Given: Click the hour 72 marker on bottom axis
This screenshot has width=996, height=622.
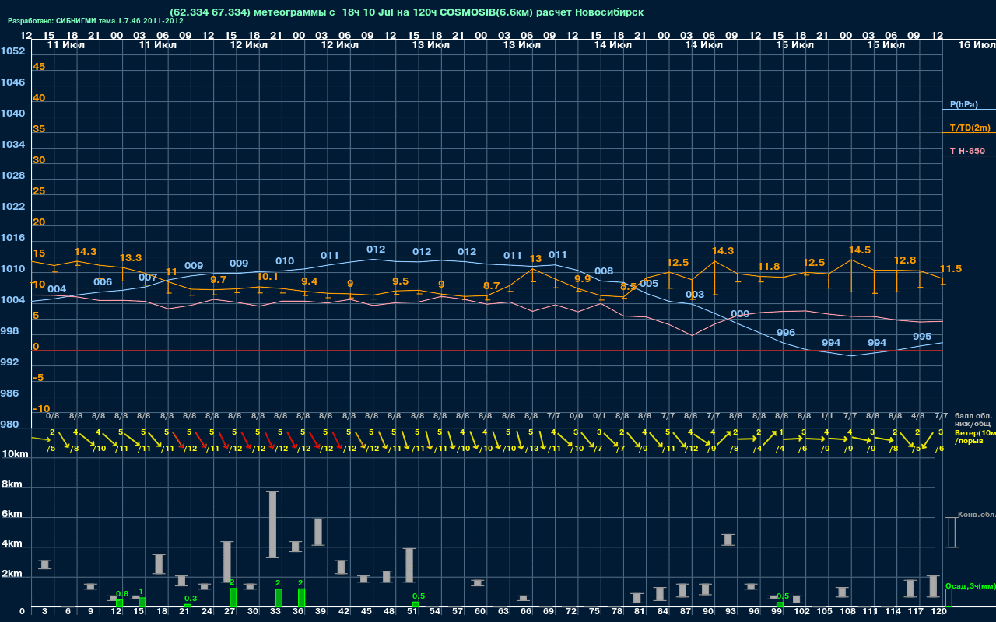Looking at the screenshot, I should pyautogui.click(x=570, y=612).
